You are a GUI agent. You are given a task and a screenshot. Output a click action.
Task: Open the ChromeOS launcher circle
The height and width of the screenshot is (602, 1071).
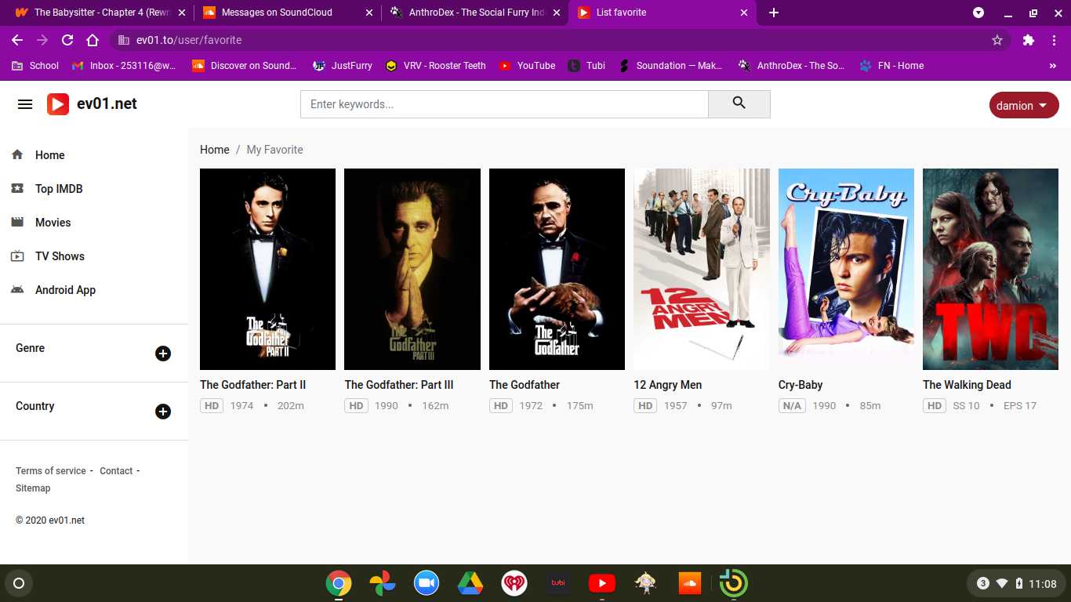click(19, 583)
